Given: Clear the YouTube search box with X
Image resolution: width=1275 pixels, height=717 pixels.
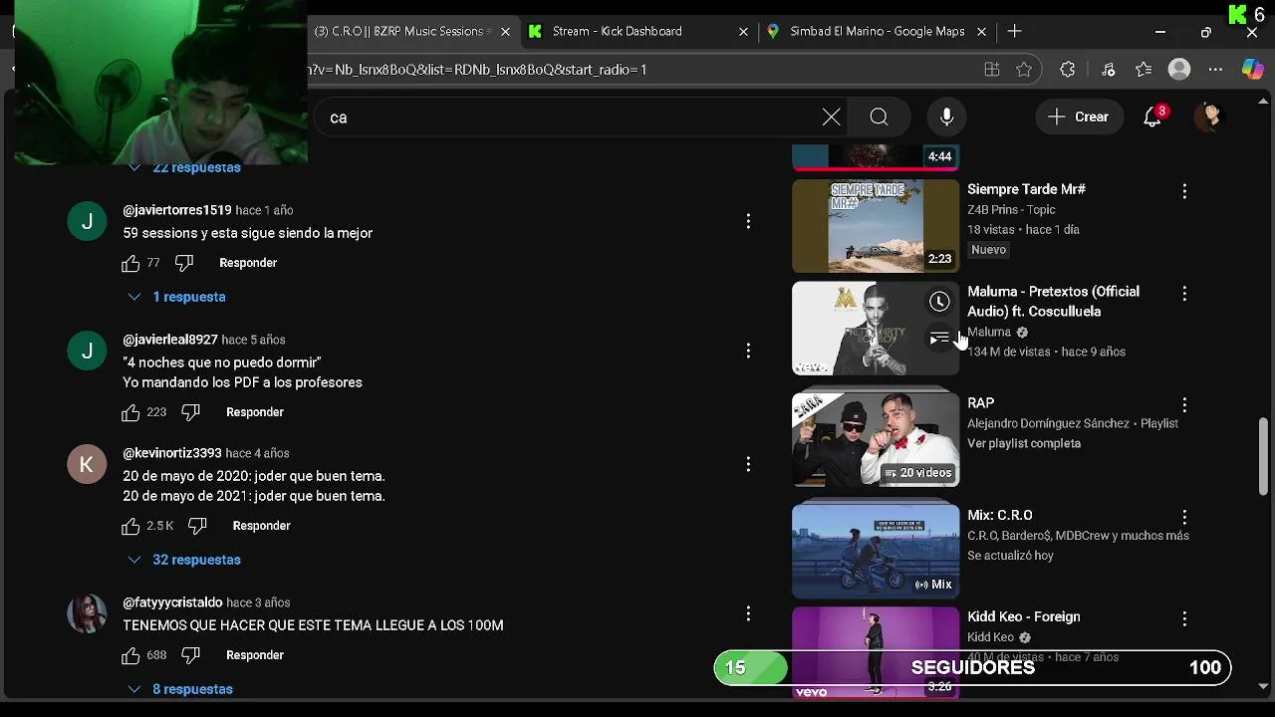Looking at the screenshot, I should 831,118.
